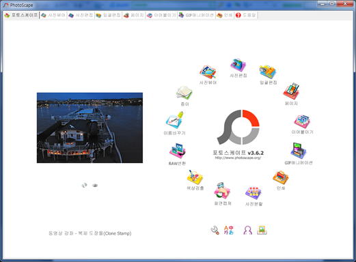The height and width of the screenshot is (262, 356).
Task: Switch to the 일괄편집 tab
Action: [x=108, y=15]
